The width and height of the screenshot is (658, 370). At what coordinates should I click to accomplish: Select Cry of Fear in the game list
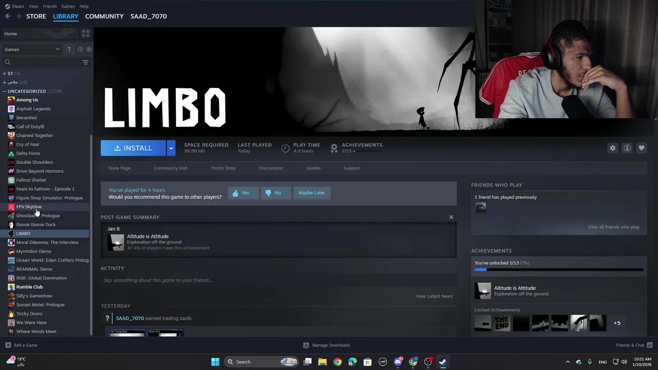(27, 144)
